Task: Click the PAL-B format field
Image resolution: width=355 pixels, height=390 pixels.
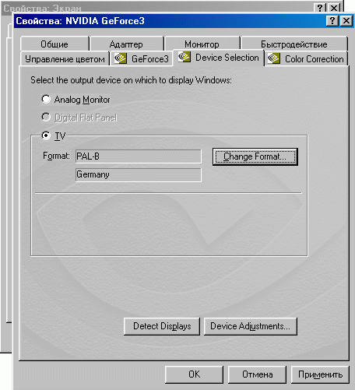Action: 139,156
